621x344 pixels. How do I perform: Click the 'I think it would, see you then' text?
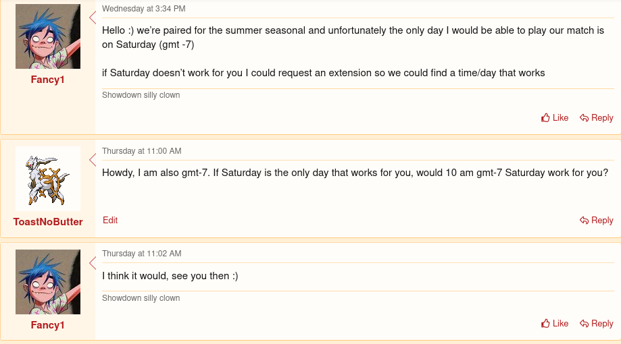pos(170,276)
